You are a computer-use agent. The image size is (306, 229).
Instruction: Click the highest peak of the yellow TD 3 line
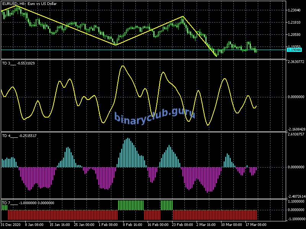click(x=123, y=66)
